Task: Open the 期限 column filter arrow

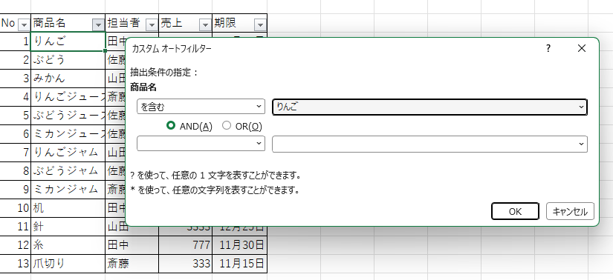Action: tap(260, 25)
